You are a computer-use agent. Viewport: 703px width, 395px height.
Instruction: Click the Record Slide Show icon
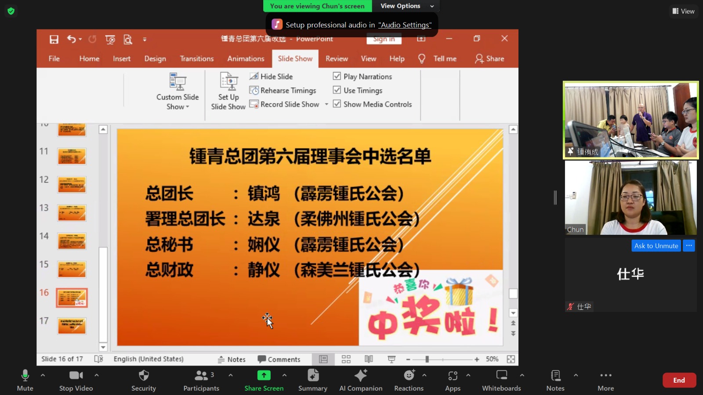(255, 104)
